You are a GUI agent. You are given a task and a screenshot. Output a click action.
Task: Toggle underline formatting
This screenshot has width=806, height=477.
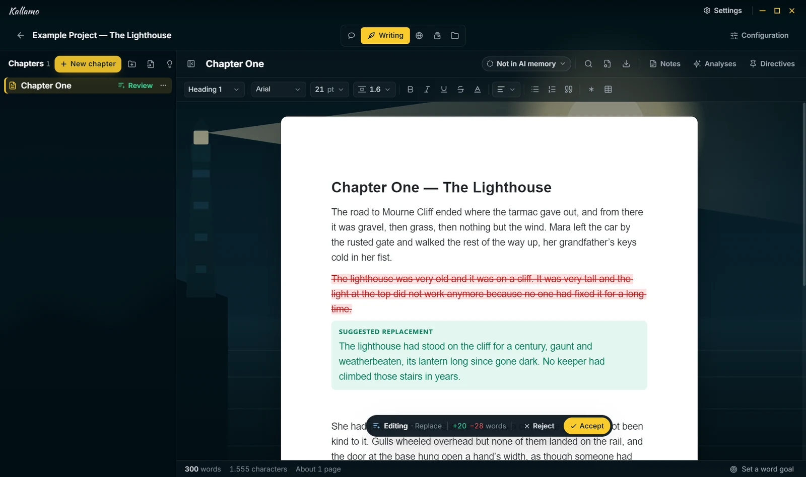[x=444, y=89]
